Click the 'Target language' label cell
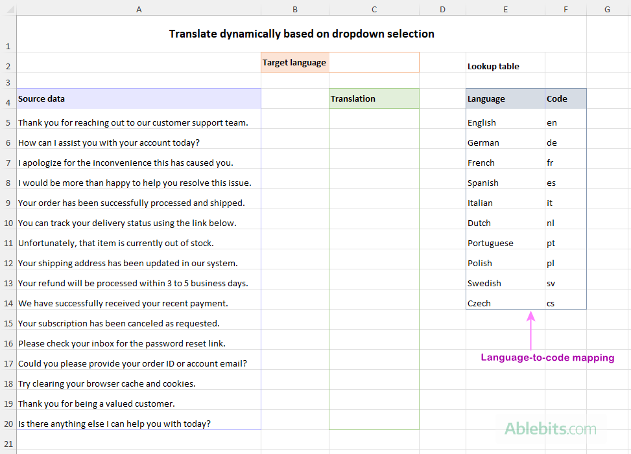 [295, 62]
